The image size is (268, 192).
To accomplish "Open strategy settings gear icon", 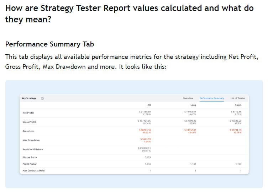I will point(42,98).
